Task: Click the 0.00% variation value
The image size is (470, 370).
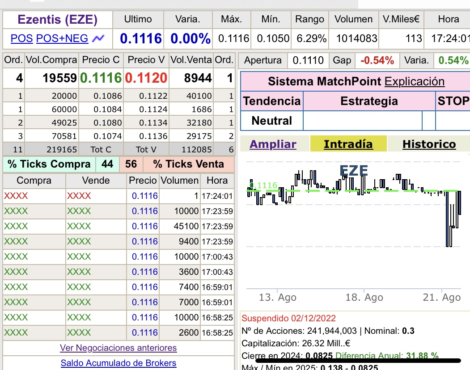Action: pyautogui.click(x=191, y=38)
